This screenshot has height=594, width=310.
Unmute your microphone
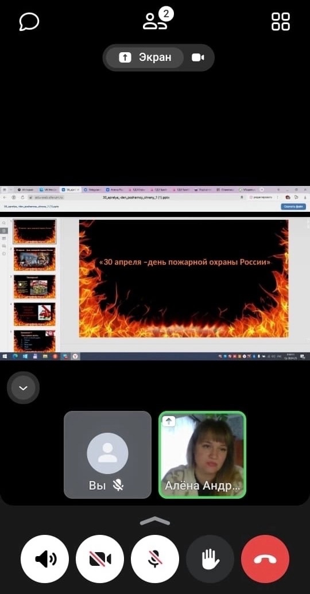(155, 559)
